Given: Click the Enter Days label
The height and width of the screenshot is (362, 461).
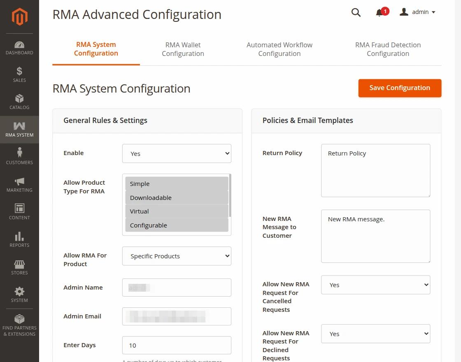Looking at the screenshot, I should coord(80,345).
